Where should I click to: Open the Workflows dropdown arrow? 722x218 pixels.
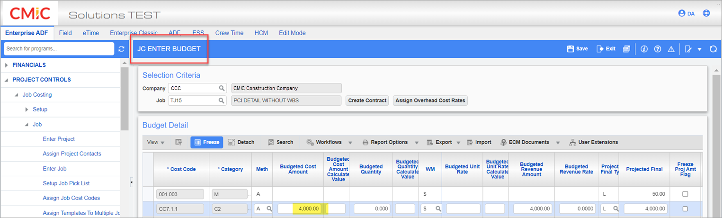point(351,143)
